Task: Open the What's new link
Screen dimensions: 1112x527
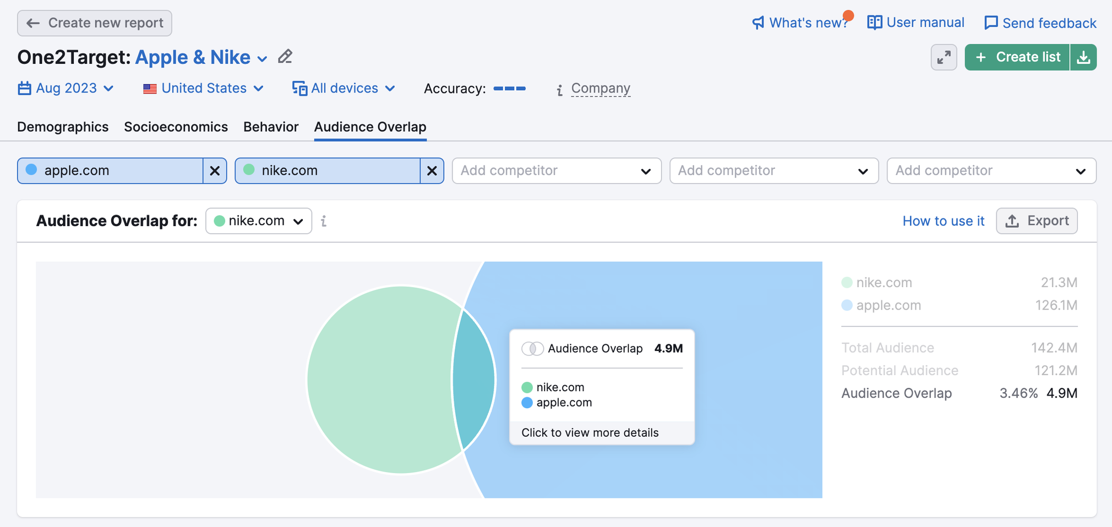Action: (x=800, y=23)
